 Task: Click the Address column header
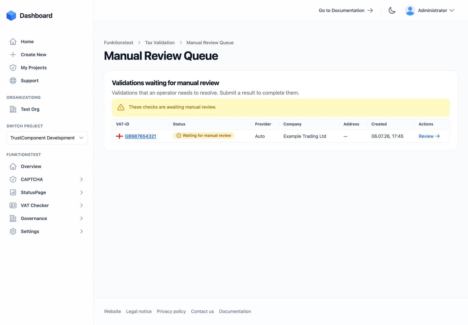[351, 124]
